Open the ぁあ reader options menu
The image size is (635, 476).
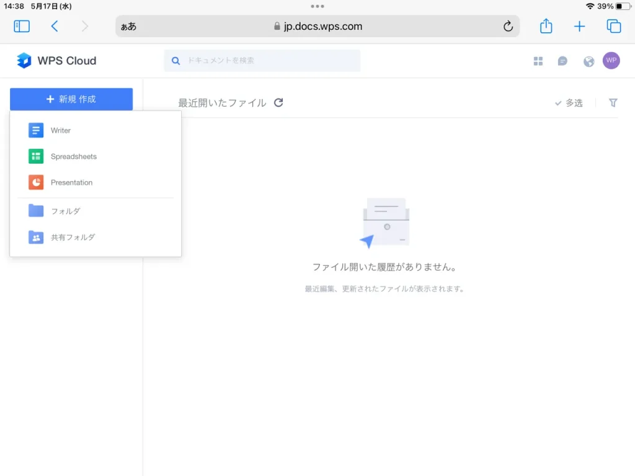pos(128,27)
